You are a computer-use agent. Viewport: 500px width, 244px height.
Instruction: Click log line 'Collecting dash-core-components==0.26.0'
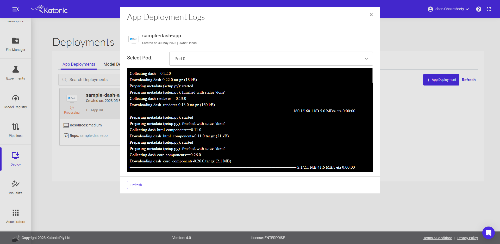pyautogui.click(x=165, y=155)
